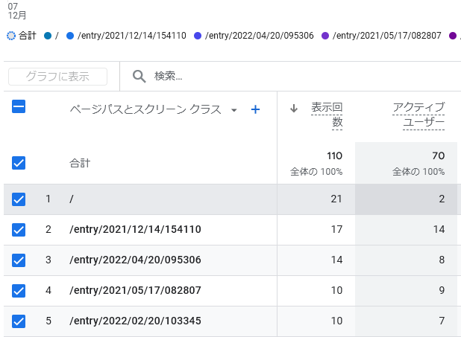Uncheck checkbox for /entry/2021/05/17/082807 row

coord(19,291)
